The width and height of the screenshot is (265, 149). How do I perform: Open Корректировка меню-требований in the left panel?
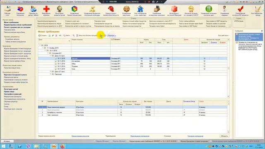tap(18, 25)
